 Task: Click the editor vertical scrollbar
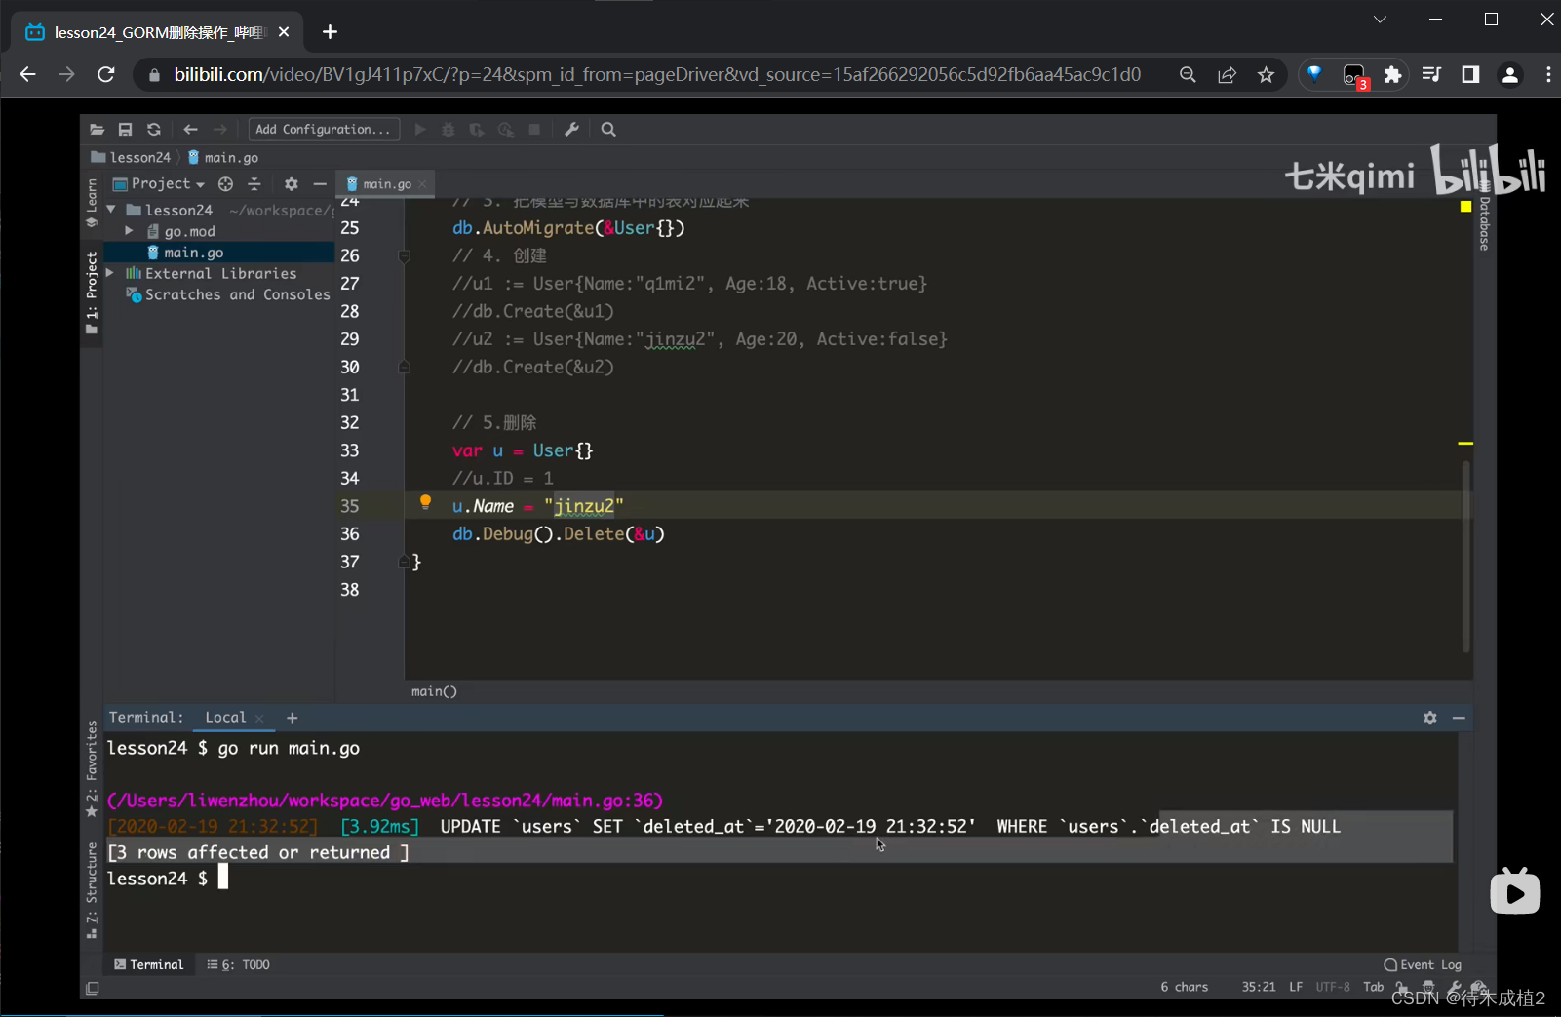point(1465,556)
